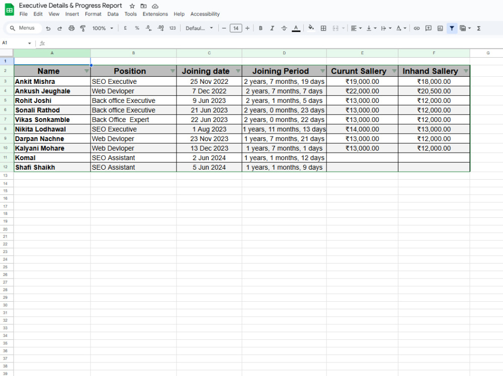Click the Insert link icon
This screenshot has height=376, width=503.
(416, 28)
